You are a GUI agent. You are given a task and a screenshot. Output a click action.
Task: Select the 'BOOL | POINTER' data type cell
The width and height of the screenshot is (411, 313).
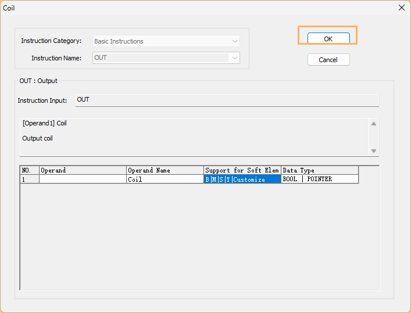(320, 179)
